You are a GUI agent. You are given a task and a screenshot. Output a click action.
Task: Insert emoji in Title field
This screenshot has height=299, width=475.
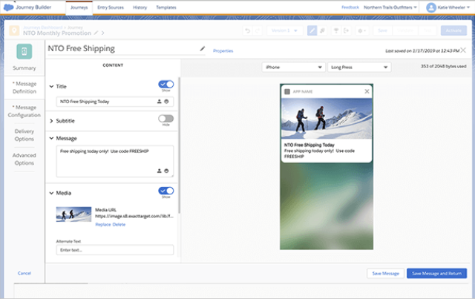pyautogui.click(x=166, y=102)
